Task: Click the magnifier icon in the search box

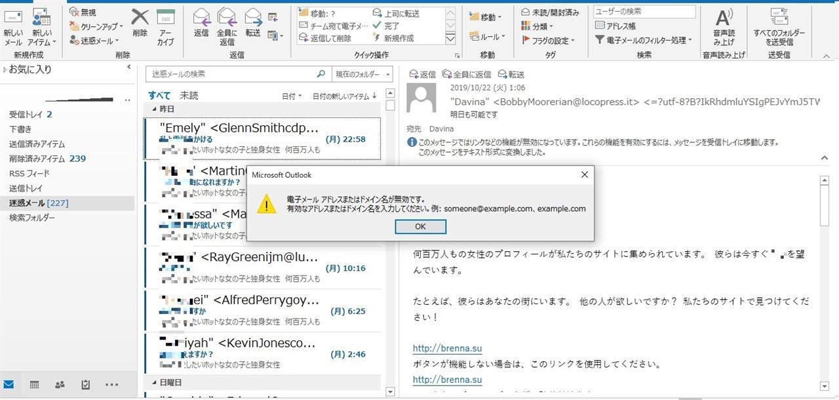Action: 321,74
